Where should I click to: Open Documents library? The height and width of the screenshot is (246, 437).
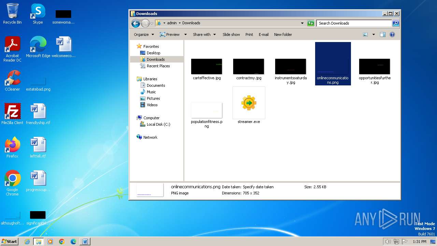tap(156, 85)
